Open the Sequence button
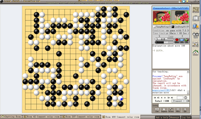This screenshot has width=201, height=119. pyautogui.click(x=164, y=110)
